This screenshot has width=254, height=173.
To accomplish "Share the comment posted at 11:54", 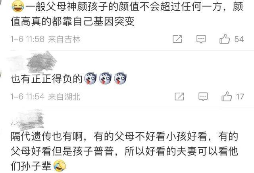I will pyautogui.click(x=179, y=97).
